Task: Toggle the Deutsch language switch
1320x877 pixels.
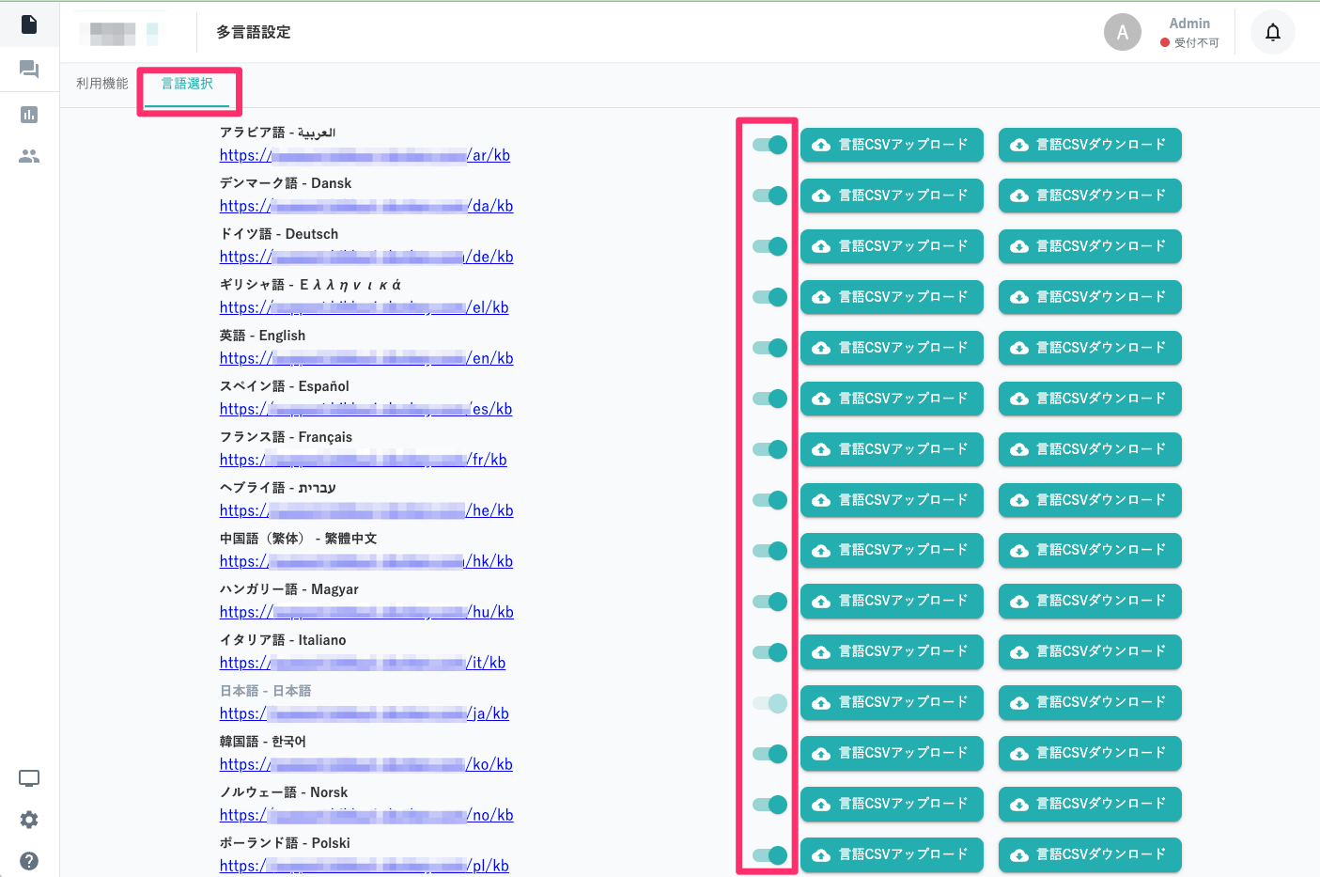Action: [x=769, y=246]
